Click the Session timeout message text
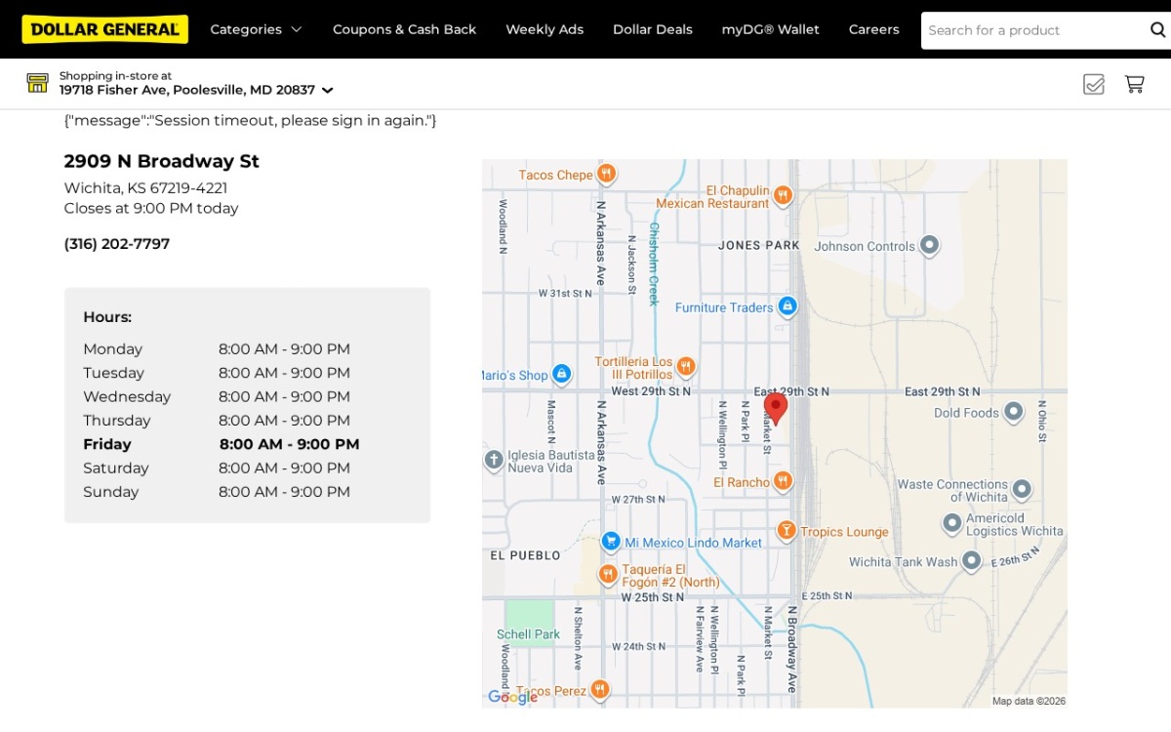 click(x=251, y=121)
